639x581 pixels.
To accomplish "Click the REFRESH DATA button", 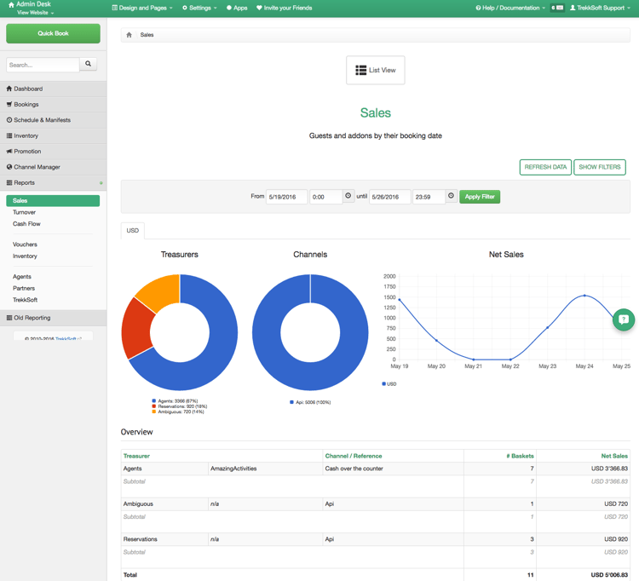I will 545,167.
